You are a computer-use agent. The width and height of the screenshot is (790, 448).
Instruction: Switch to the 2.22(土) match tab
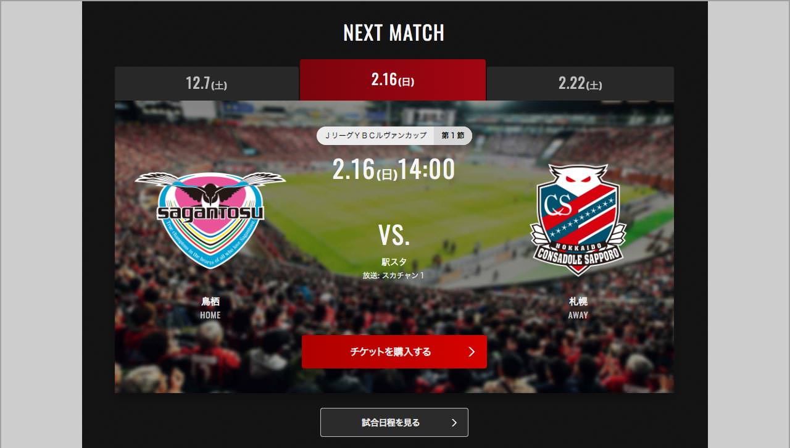coord(580,83)
